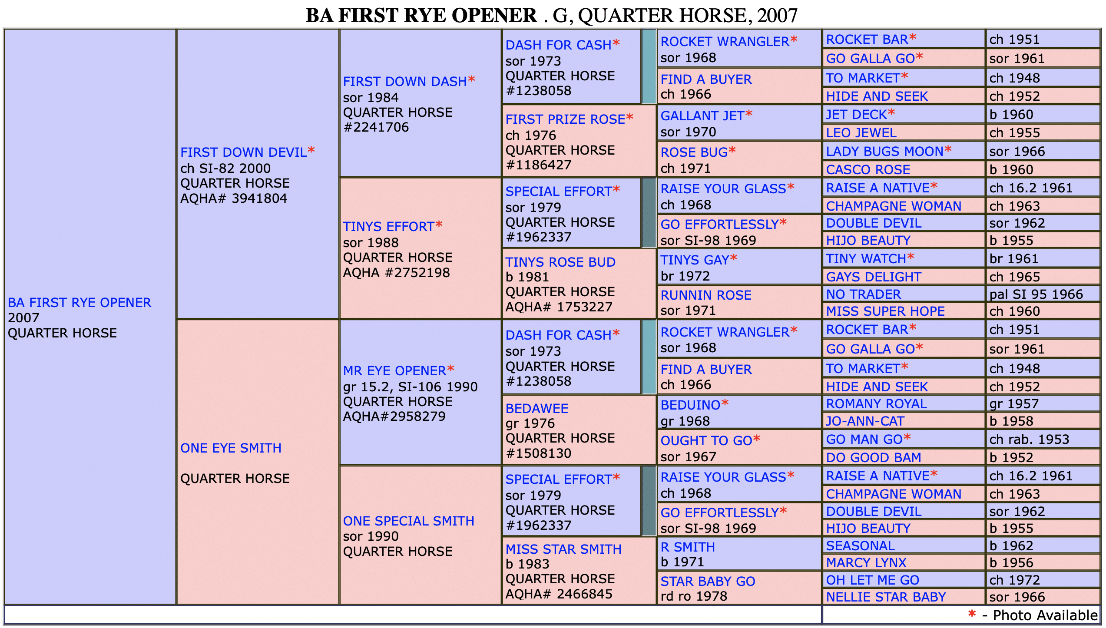Click the GALLANT JET link

pyautogui.click(x=702, y=116)
